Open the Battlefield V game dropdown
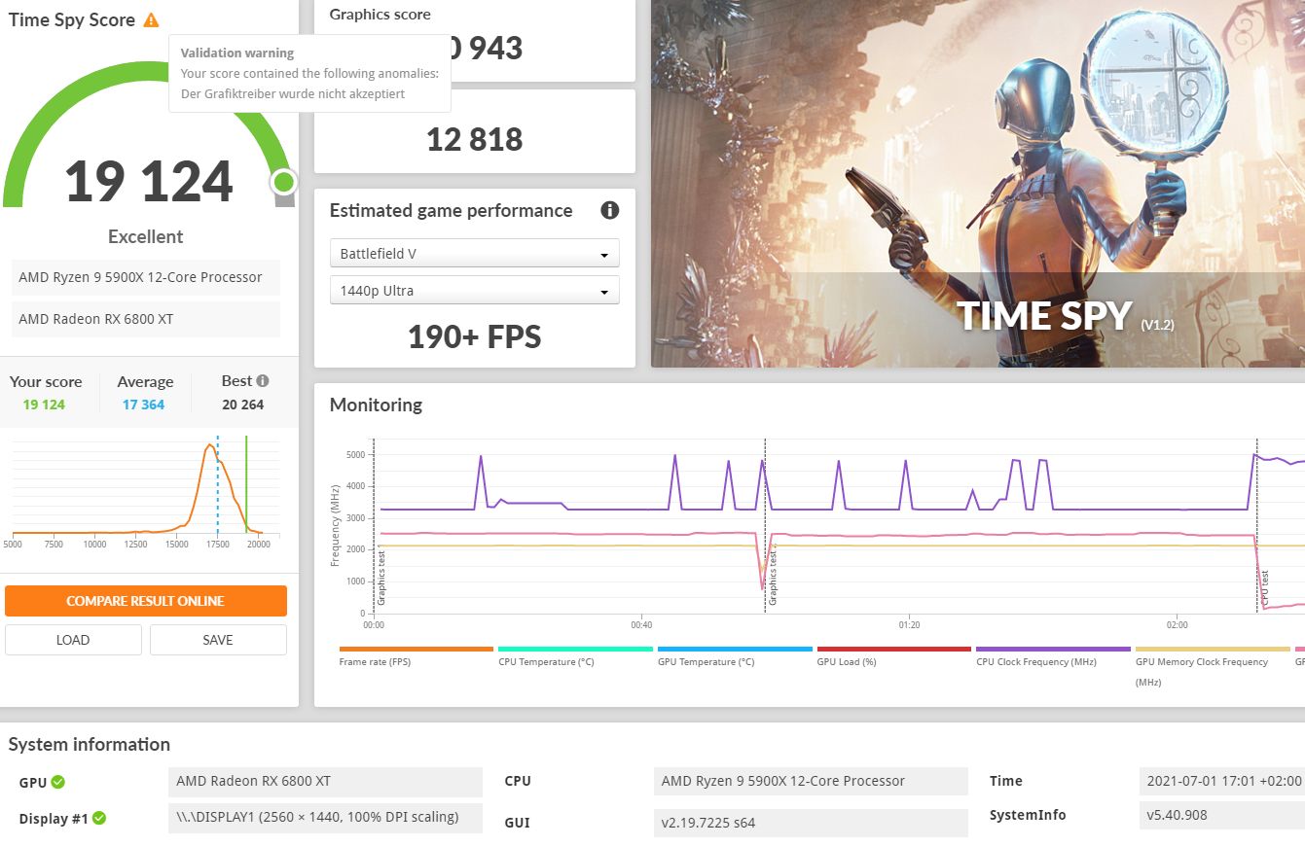Image resolution: width=1305 pixels, height=846 pixels. 475,253
